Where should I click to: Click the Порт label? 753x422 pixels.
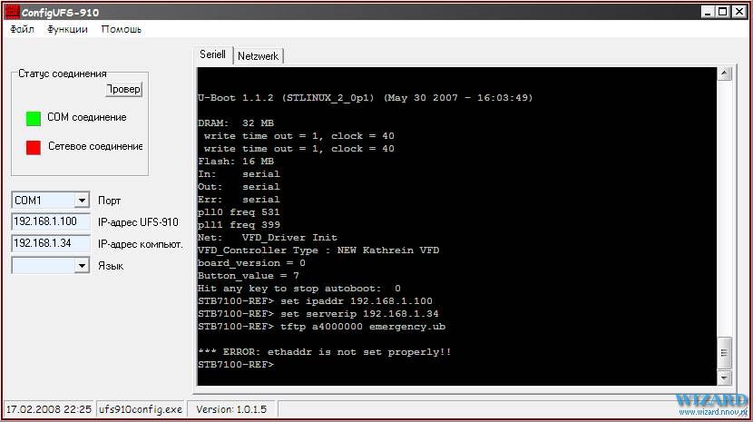click(110, 201)
